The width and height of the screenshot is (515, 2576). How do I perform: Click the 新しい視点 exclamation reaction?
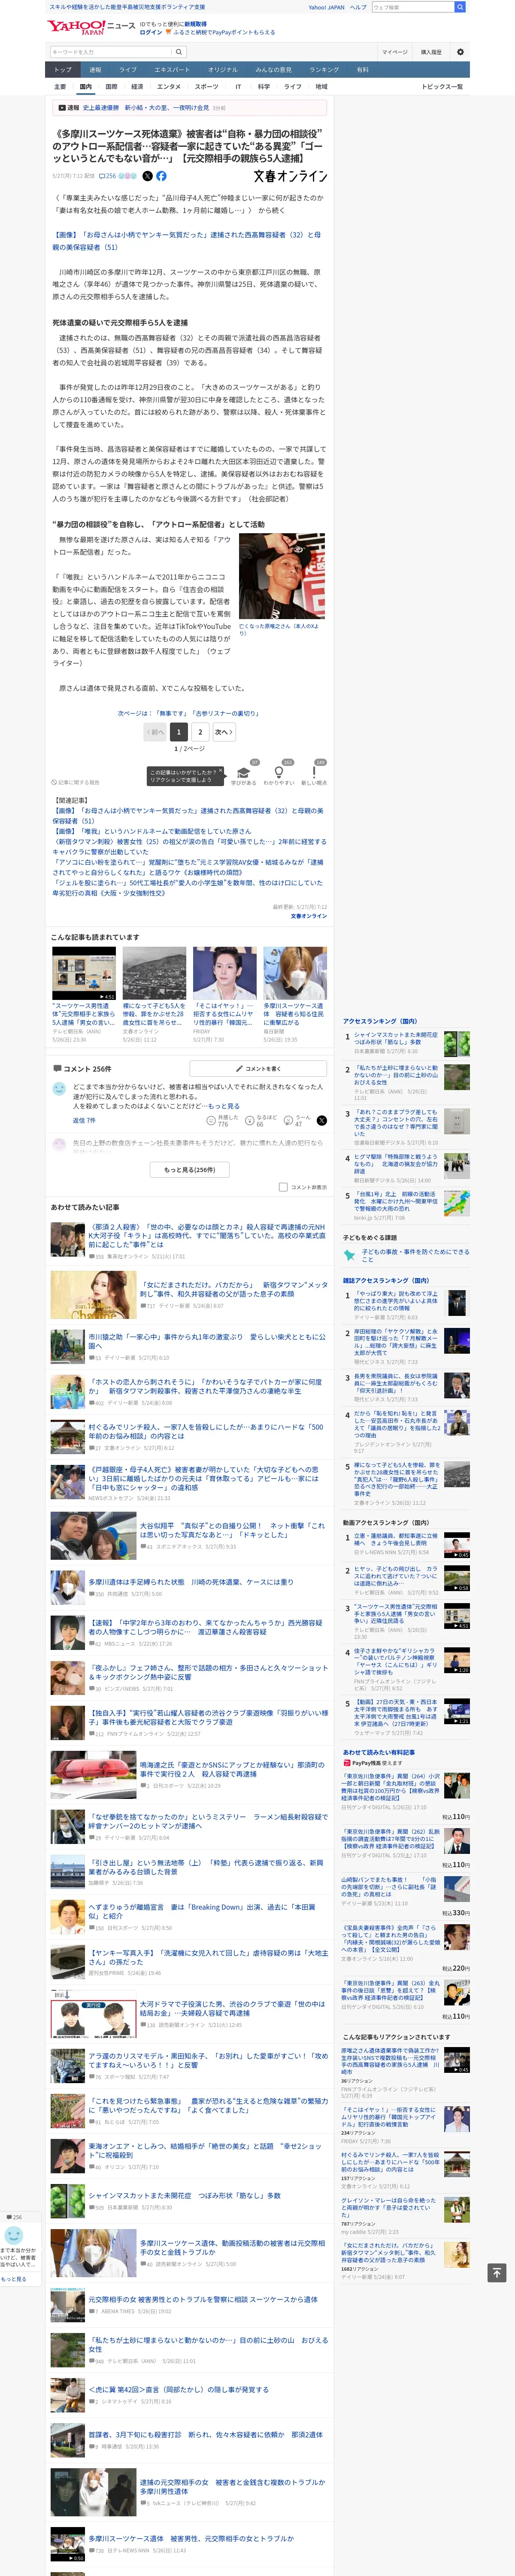[x=314, y=775]
